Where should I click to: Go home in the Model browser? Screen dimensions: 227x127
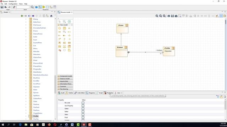51,16
